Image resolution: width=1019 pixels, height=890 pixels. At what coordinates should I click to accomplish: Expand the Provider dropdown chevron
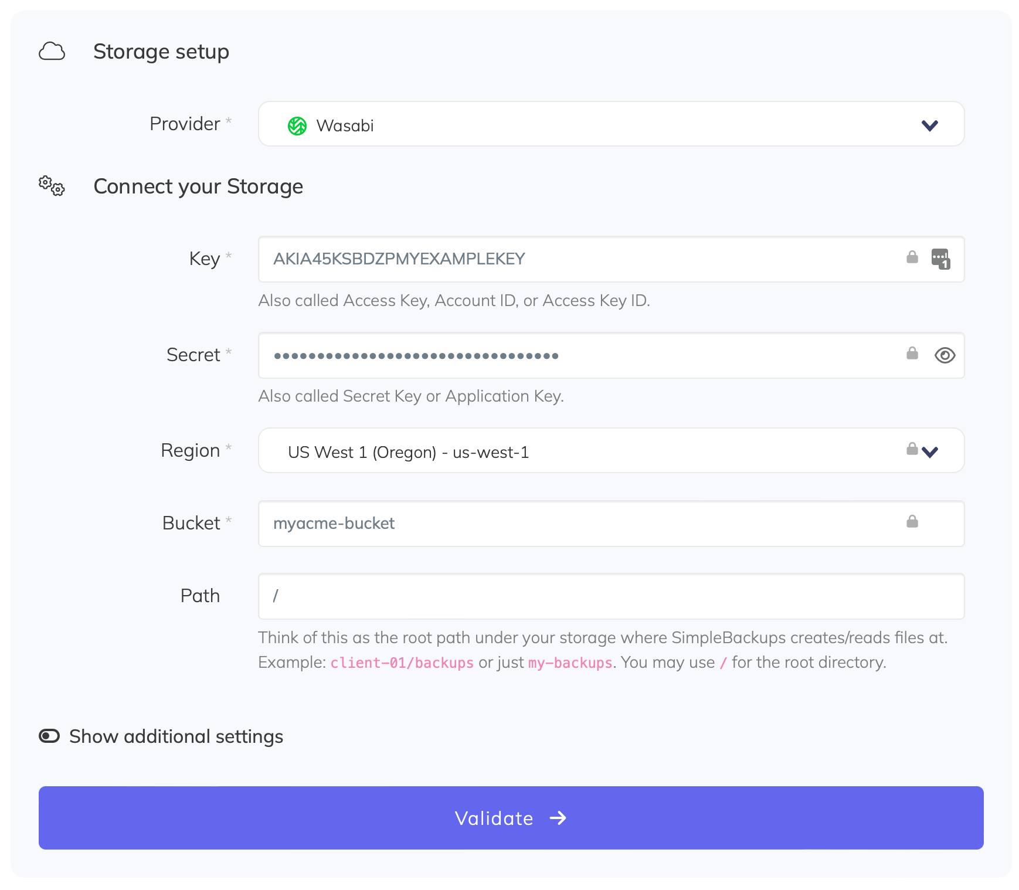(x=929, y=125)
